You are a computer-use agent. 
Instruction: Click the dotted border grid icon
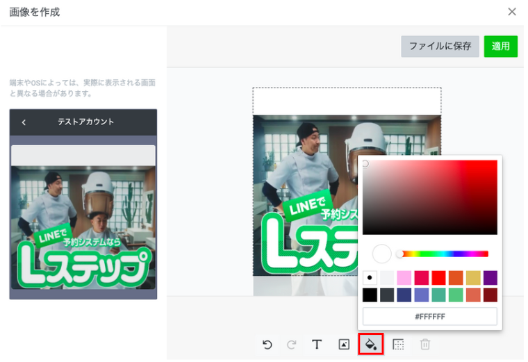tap(398, 345)
